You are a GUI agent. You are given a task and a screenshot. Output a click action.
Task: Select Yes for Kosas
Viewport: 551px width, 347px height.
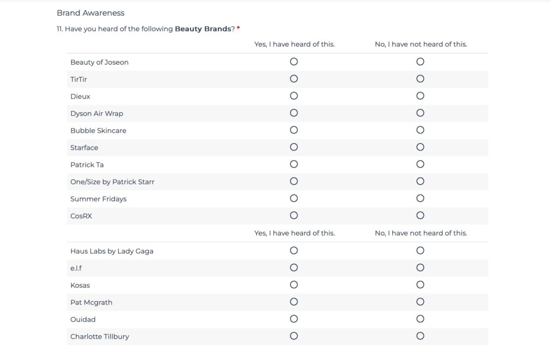click(x=294, y=284)
